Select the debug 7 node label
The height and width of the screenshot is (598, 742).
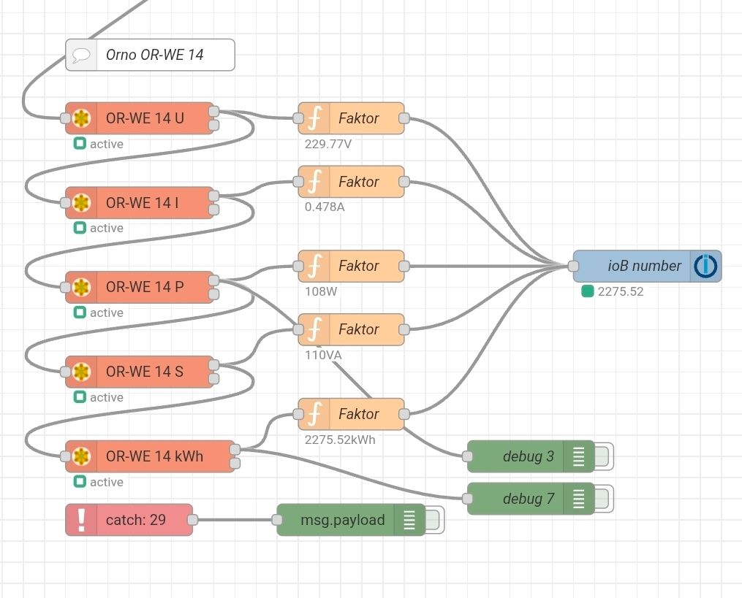point(528,499)
